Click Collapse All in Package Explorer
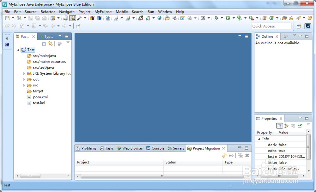Image resolution: width=316 pixels, height=192 pixels. point(44,44)
